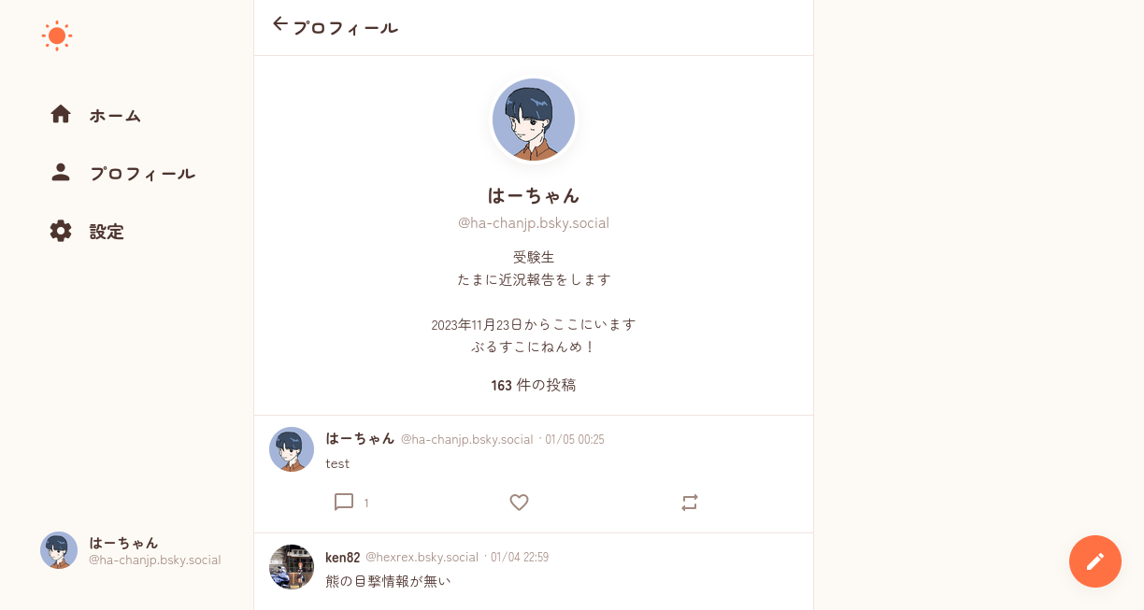Repost the test post with repost icon

690,503
